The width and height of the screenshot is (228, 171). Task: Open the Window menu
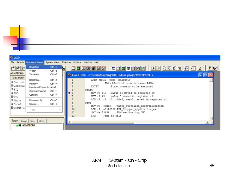pyautogui.click(x=88, y=62)
